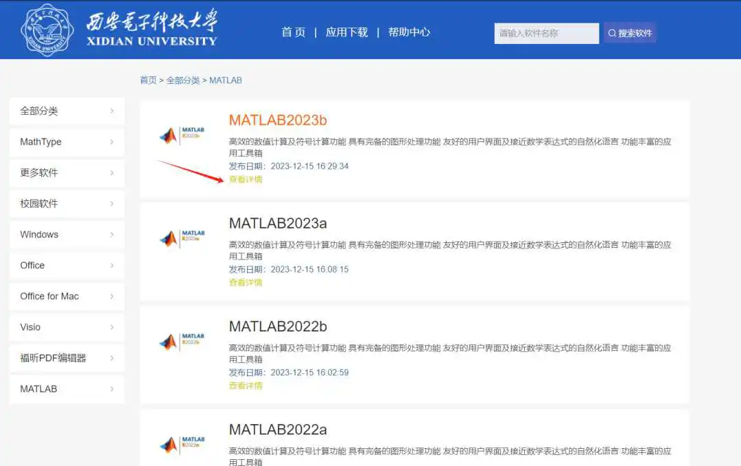741x466 pixels.
Task: Expand chevron beside Windows
Action: (x=112, y=235)
